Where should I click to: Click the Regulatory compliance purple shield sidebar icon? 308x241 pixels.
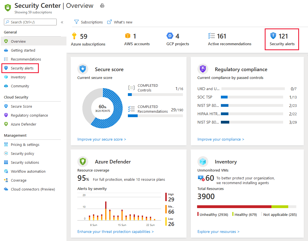point(6,115)
